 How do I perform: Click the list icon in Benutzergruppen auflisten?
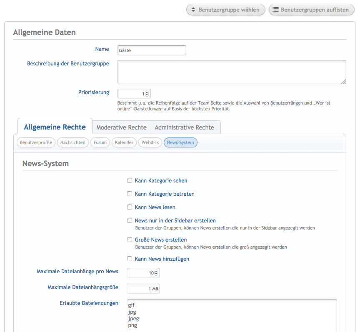tap(276, 10)
